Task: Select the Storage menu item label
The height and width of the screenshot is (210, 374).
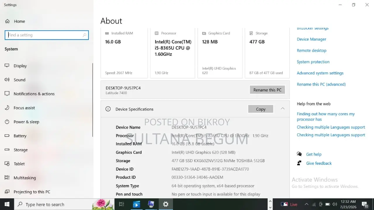Action: (20, 150)
